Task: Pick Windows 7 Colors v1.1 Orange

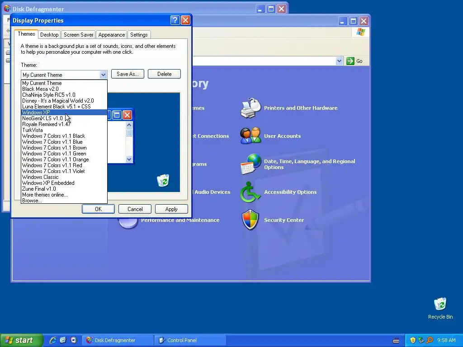Action: 64,159
